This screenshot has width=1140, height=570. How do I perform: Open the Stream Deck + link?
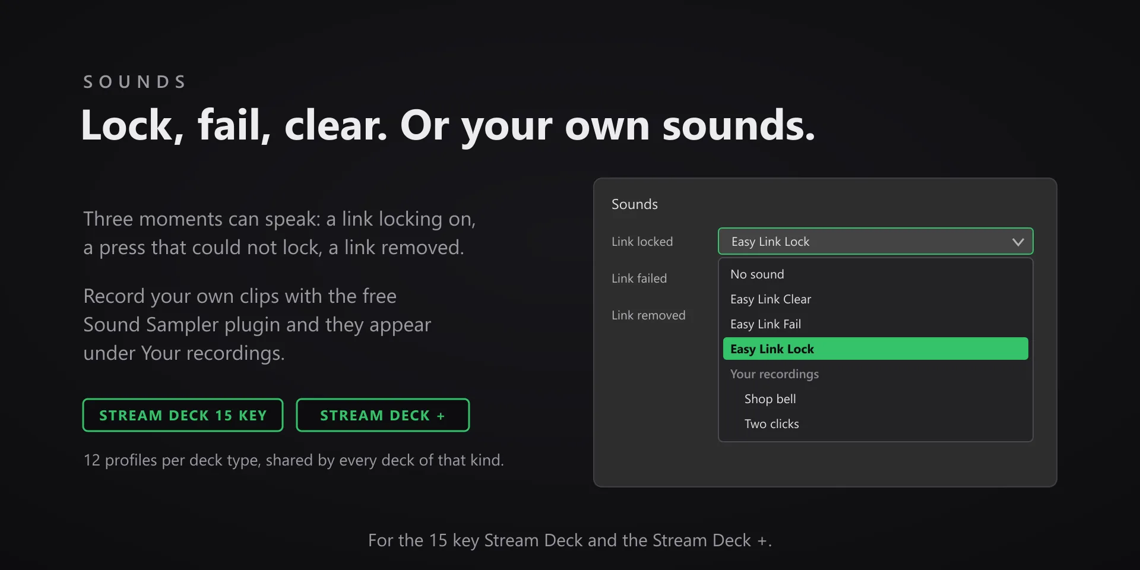383,415
